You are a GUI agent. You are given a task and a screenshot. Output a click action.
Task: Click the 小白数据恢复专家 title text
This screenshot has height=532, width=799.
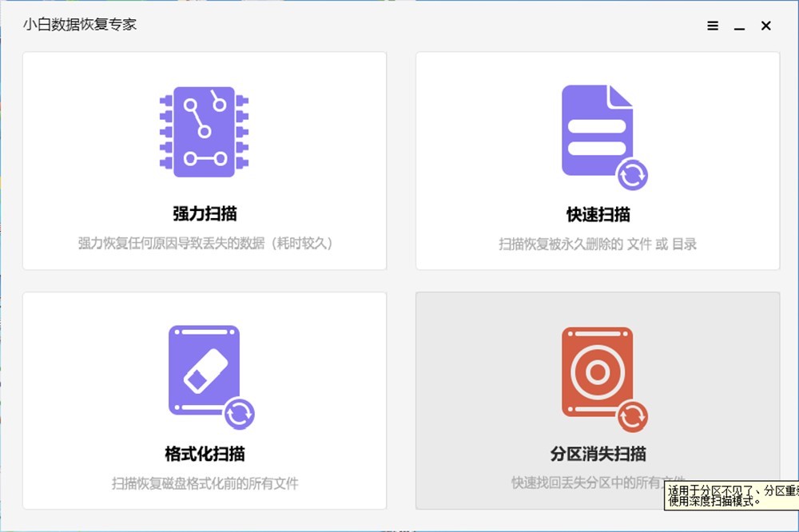click(x=78, y=25)
